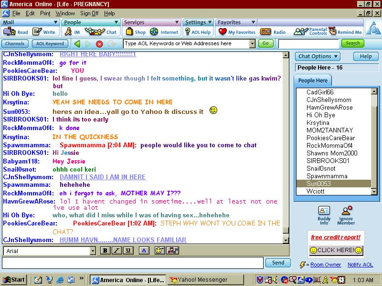Viewport: 382px width, 286px height.
Task: Click the green Search button
Action: 353,43
